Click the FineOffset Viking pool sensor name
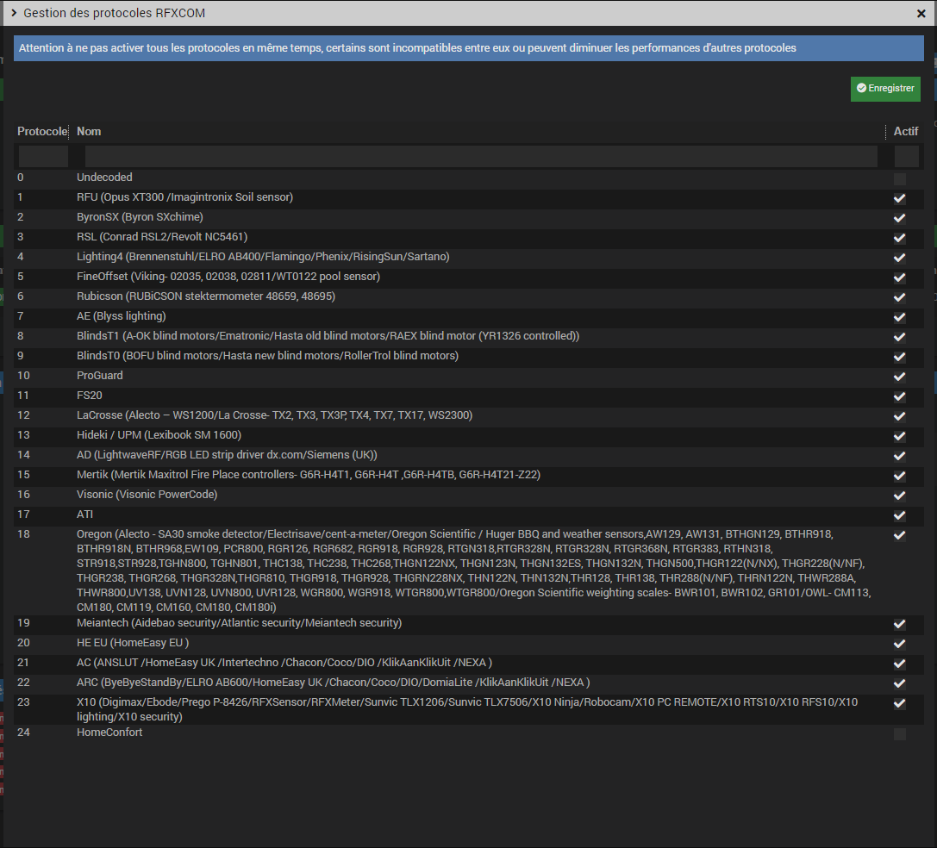This screenshot has height=848, width=937. tap(228, 276)
